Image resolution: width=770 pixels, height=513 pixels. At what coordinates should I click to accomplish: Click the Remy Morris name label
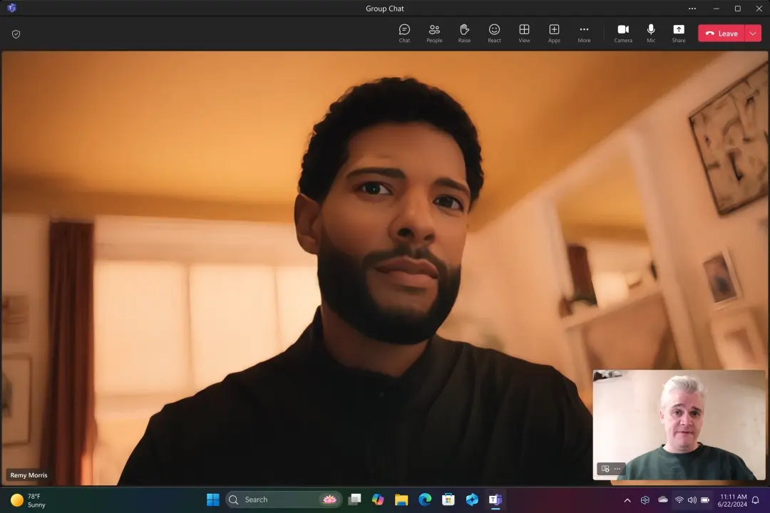[29, 475]
